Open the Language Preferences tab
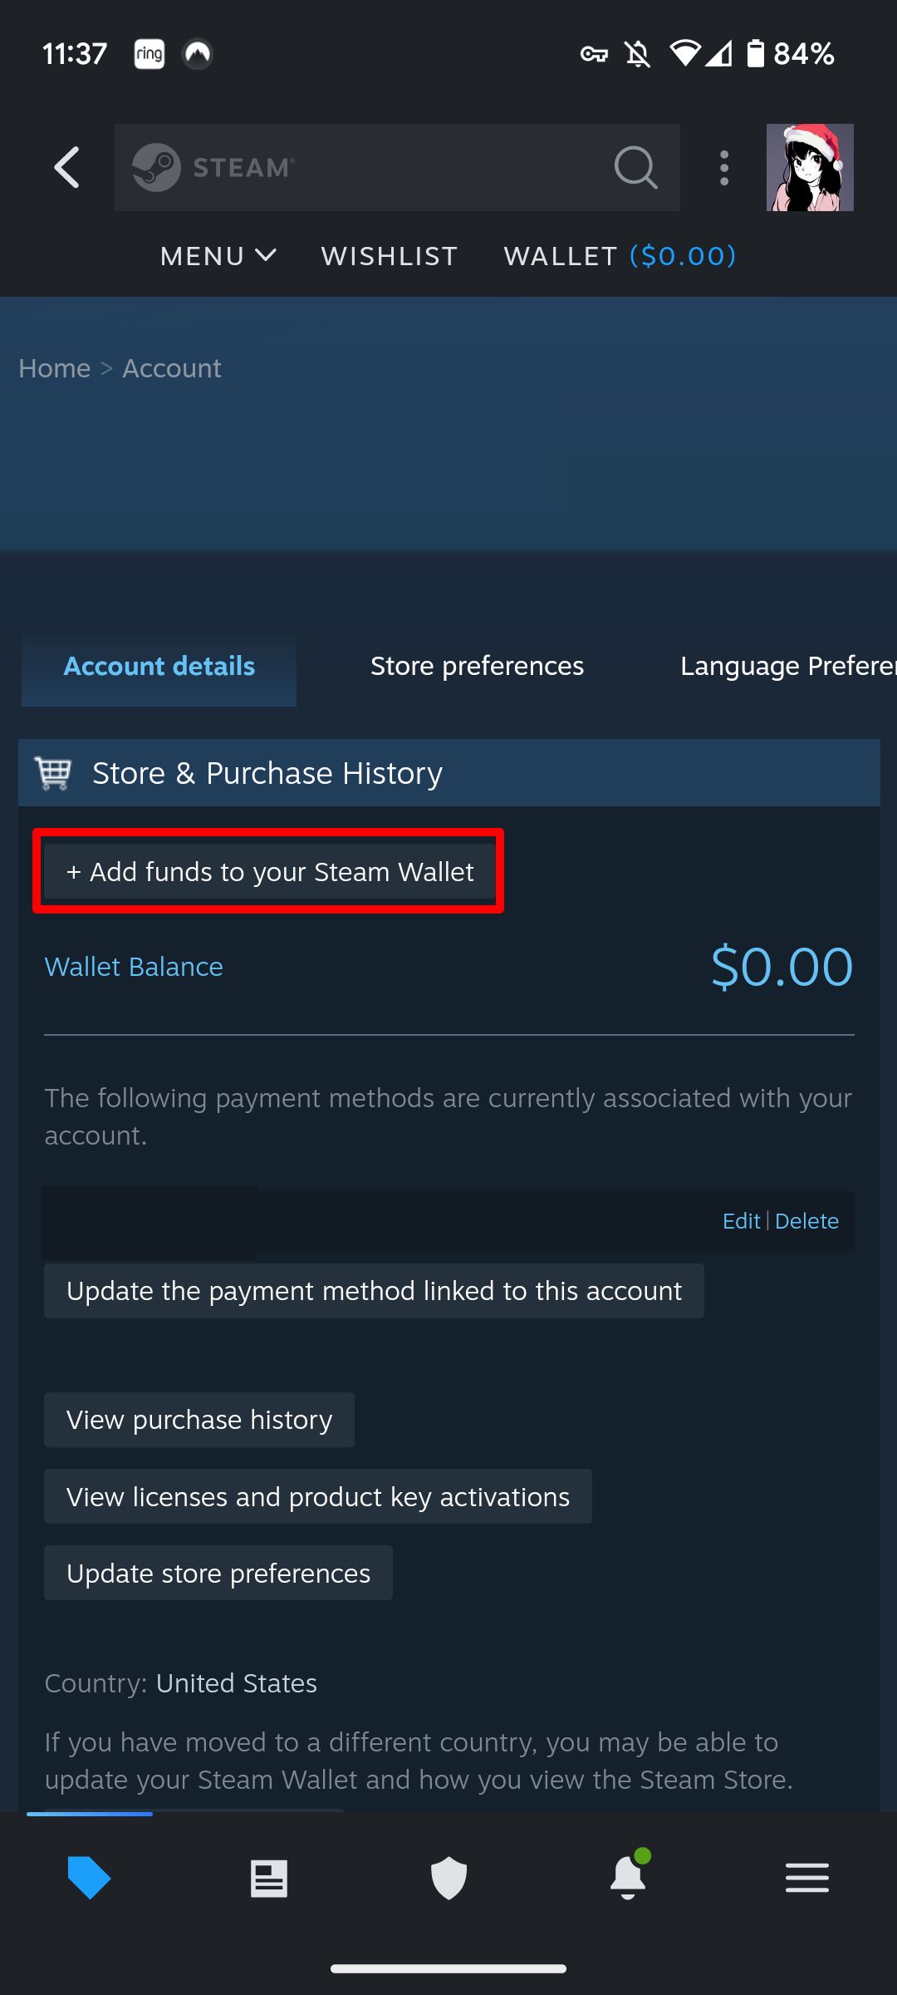The width and height of the screenshot is (897, 1995). pos(787,666)
